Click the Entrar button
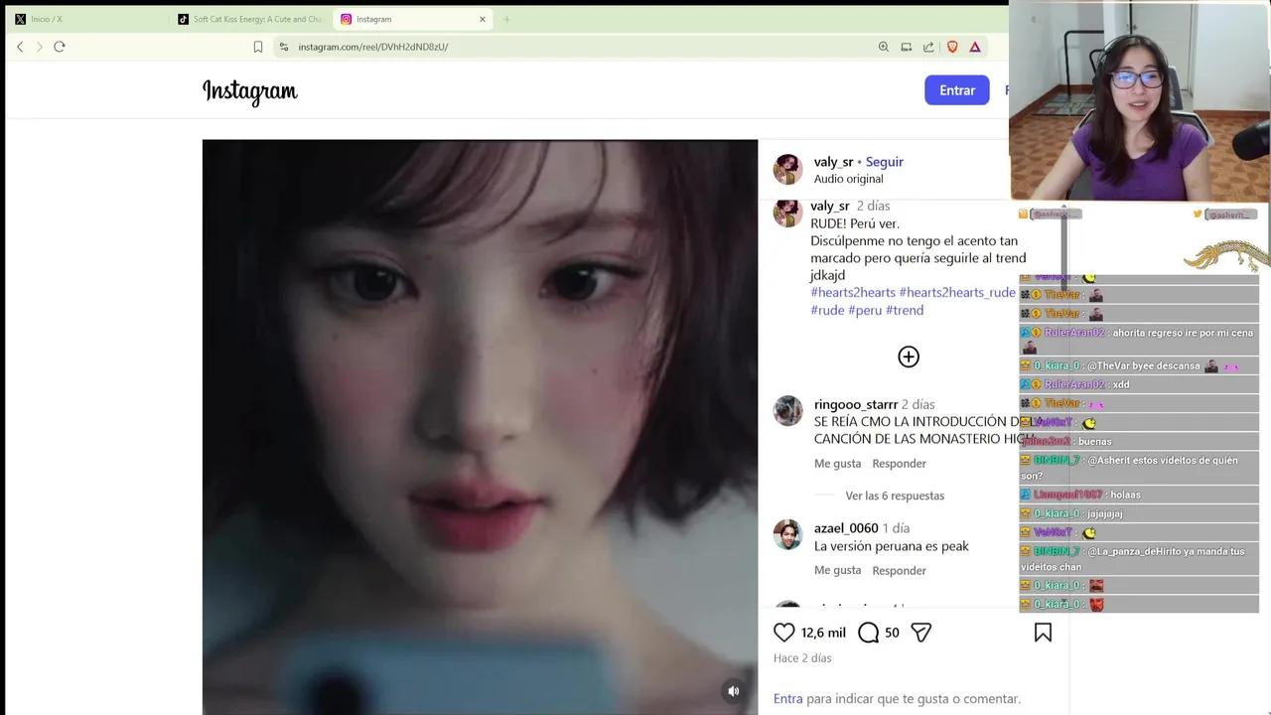Screen dimensions: 1271x715 click(957, 90)
